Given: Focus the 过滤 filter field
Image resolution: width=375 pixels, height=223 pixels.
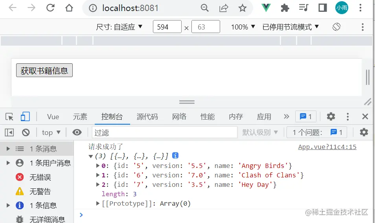Looking at the screenshot, I should click(x=165, y=133).
